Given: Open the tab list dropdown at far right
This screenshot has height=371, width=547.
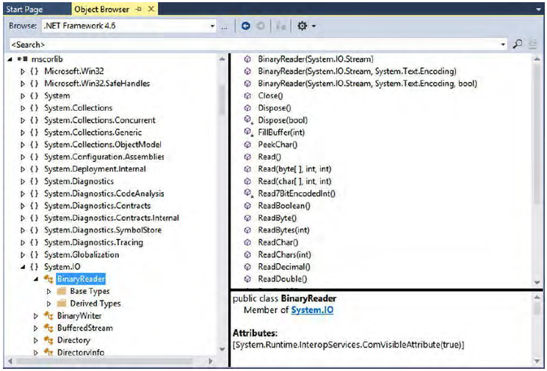Looking at the screenshot, I should (x=538, y=10).
